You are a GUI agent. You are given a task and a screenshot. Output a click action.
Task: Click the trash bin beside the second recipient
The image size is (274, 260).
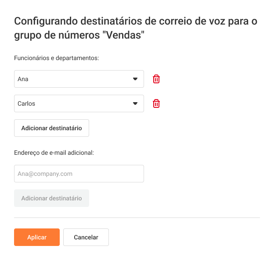point(156,103)
